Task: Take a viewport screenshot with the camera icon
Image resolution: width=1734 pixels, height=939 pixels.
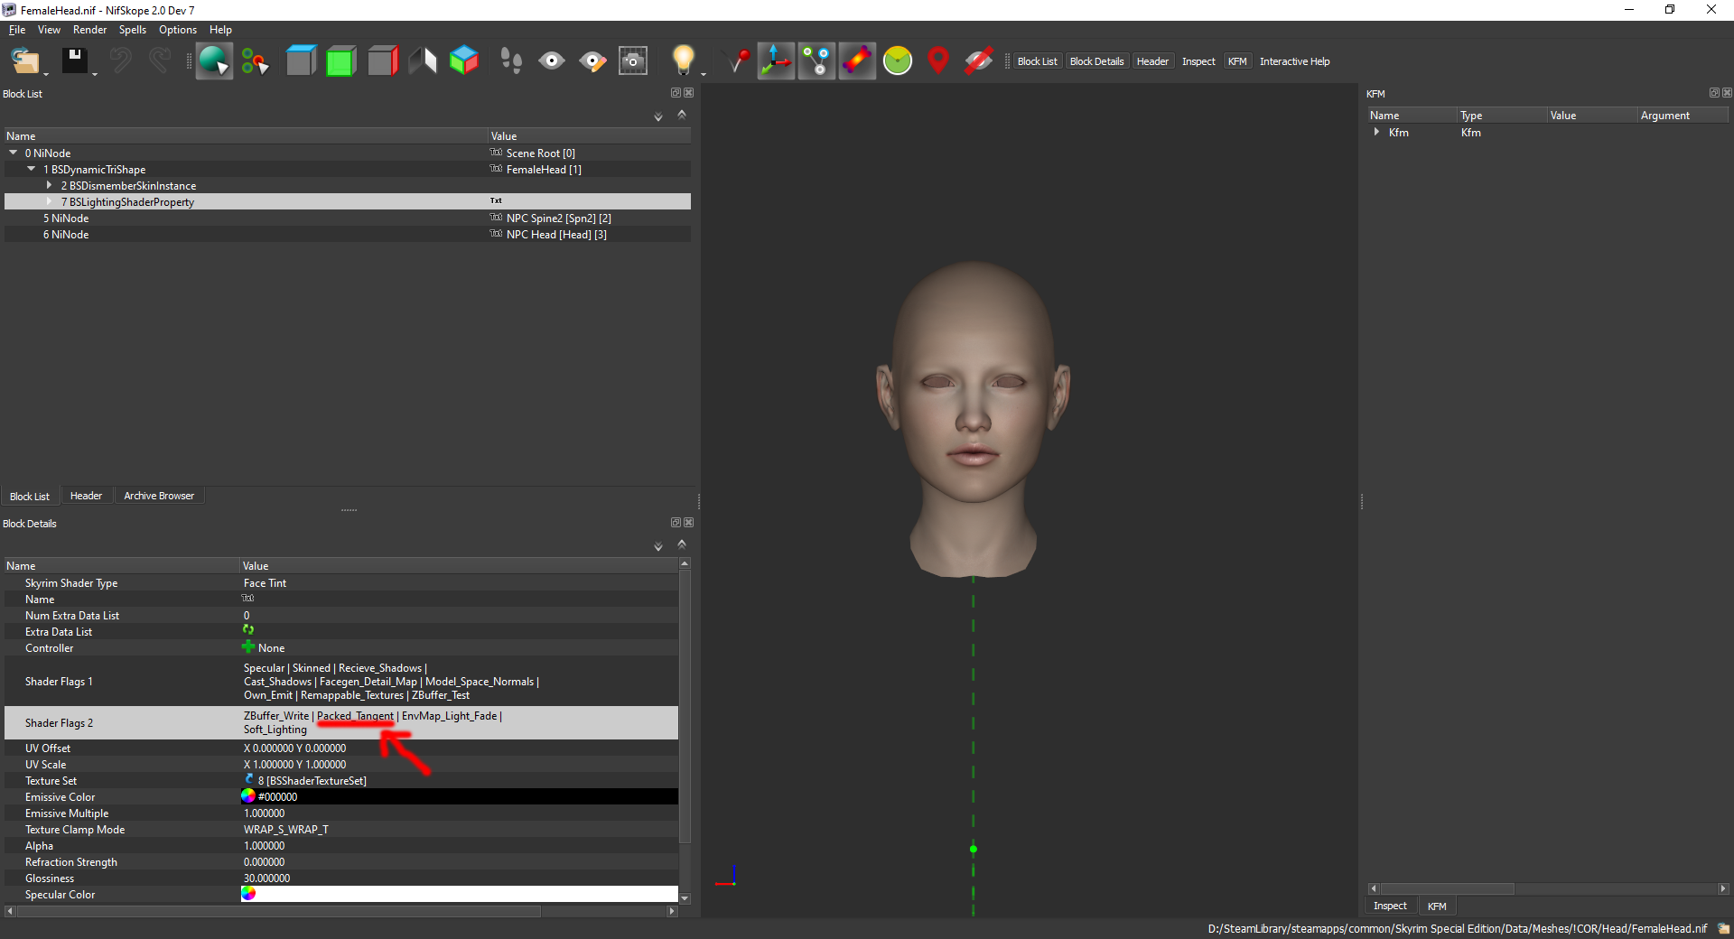Action: coord(633,61)
